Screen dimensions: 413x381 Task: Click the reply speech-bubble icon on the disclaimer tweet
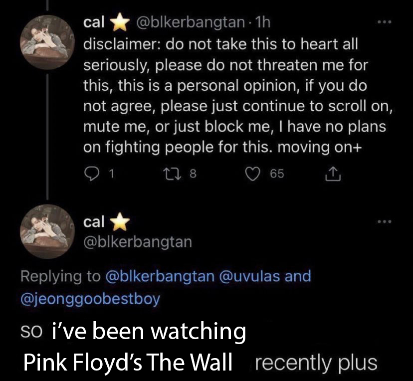90,174
